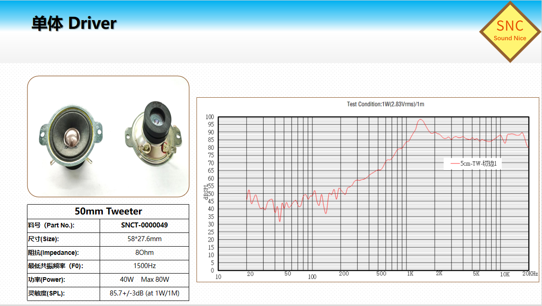Click the red line in chart legend
542x306 pixels.
point(454,163)
